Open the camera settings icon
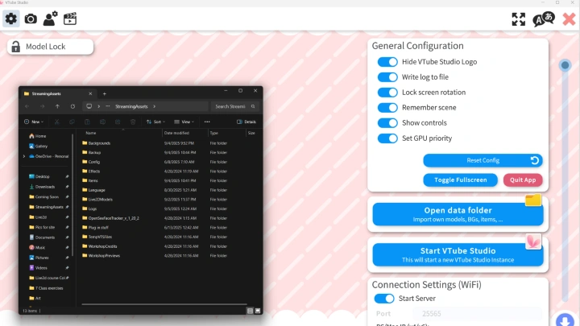Screen dimensions: 580x326 [x=31, y=19]
